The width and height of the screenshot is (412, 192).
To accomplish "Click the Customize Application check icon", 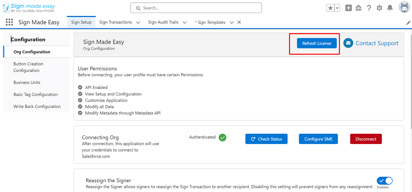I will (x=80, y=100).
